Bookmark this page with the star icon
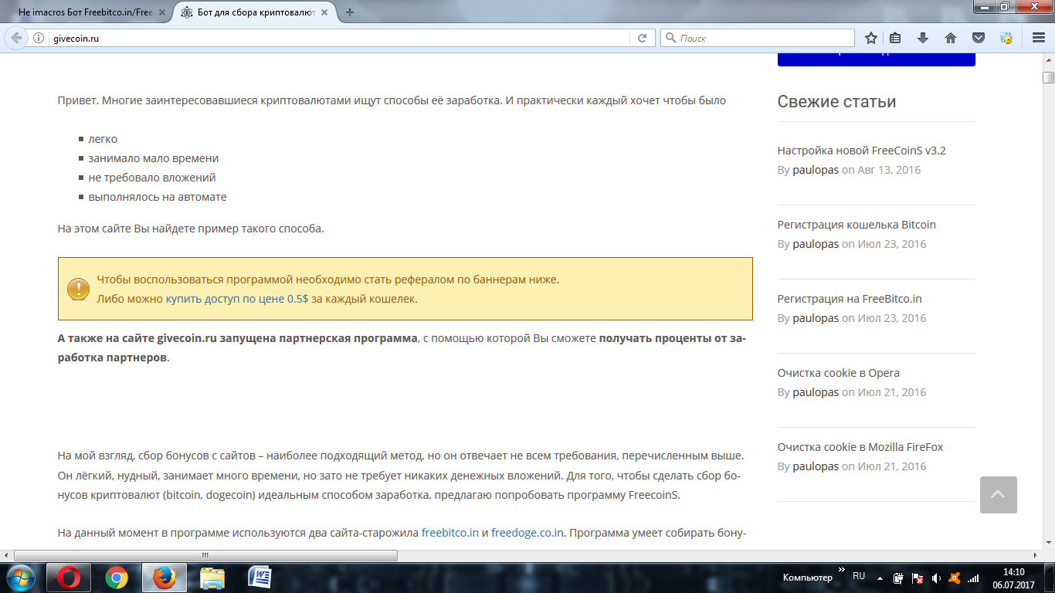Image resolution: width=1055 pixels, height=593 pixels. coord(871,38)
